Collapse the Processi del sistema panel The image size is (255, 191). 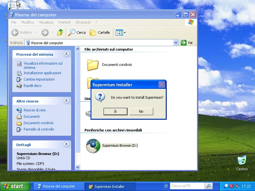coord(67,54)
